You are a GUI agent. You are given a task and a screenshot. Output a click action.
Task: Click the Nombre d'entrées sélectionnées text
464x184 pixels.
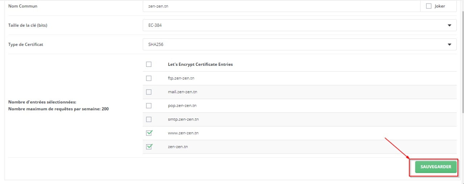pos(42,102)
